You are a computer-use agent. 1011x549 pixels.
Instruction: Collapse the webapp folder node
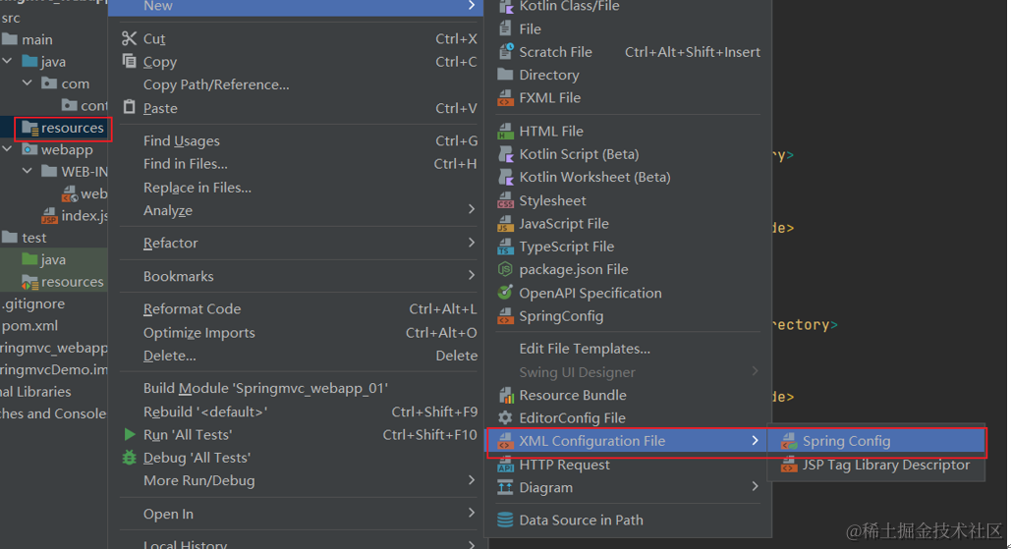pos(7,149)
